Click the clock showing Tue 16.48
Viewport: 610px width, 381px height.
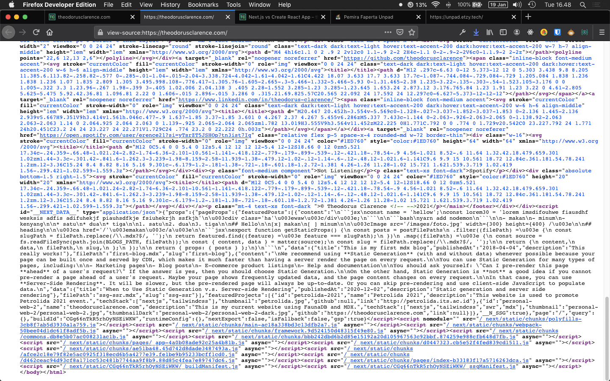(x=558, y=5)
